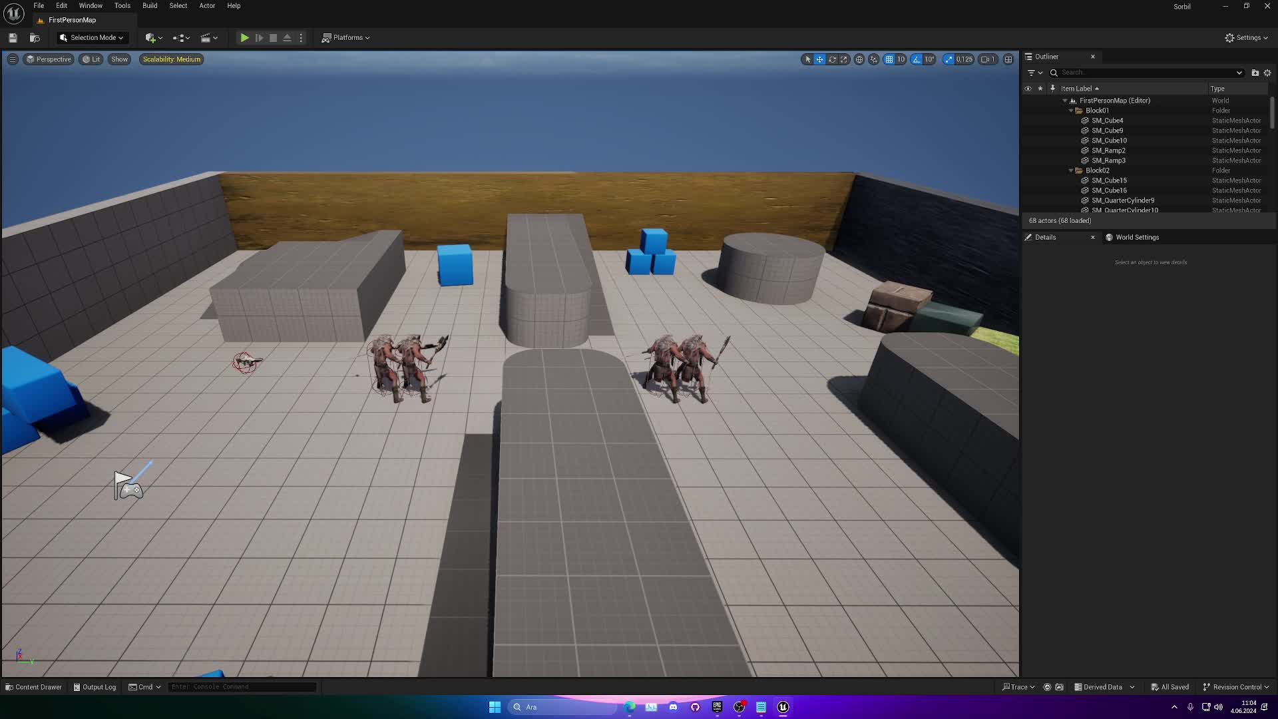This screenshot has width=1278, height=719.
Task: Select the Details panel tab
Action: click(1046, 237)
